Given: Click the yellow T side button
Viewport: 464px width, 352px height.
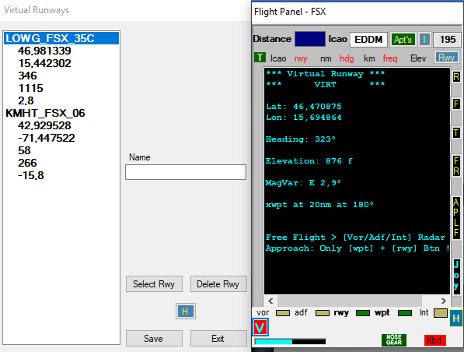Looking at the screenshot, I should pos(456,133).
